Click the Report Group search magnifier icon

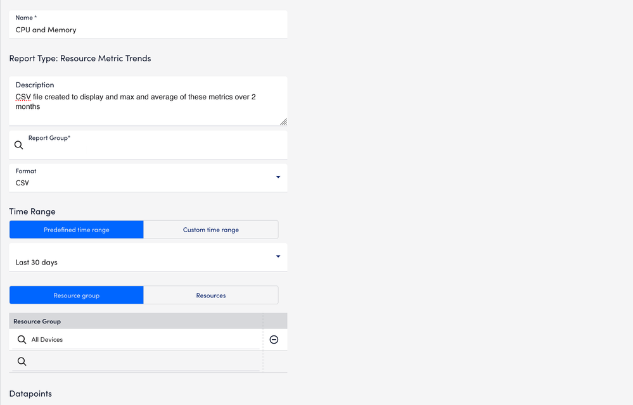[x=18, y=145]
